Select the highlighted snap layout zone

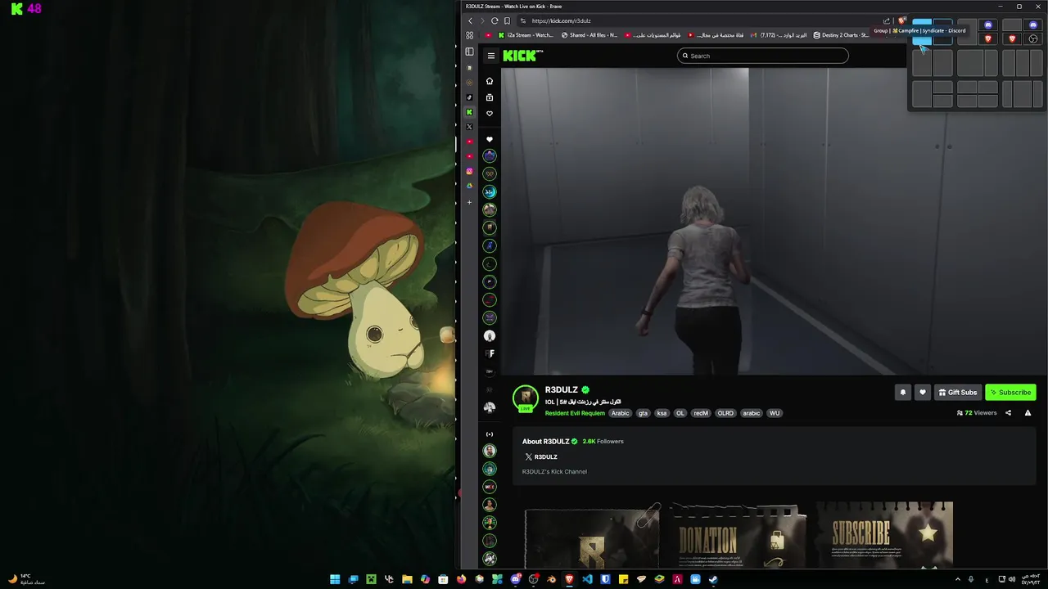click(922, 33)
